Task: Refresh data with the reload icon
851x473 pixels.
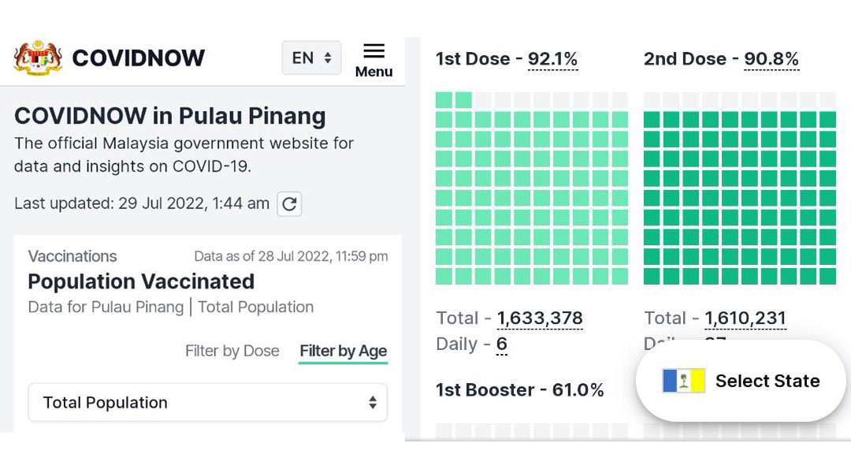Action: (x=289, y=204)
